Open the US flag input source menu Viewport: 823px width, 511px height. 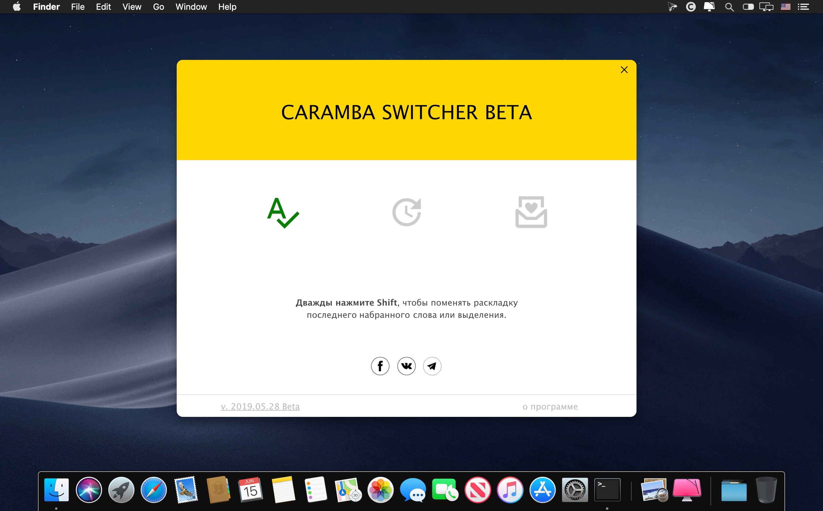(785, 7)
